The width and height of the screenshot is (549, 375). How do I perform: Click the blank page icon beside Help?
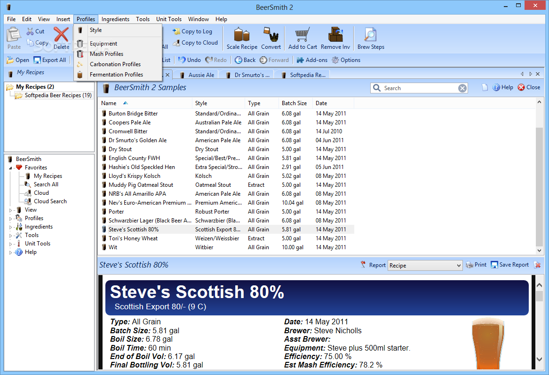[485, 87]
